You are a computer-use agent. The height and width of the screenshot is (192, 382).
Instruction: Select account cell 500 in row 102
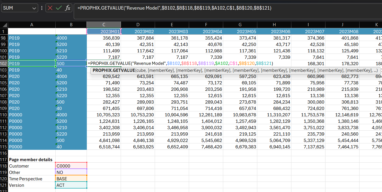(71, 63)
